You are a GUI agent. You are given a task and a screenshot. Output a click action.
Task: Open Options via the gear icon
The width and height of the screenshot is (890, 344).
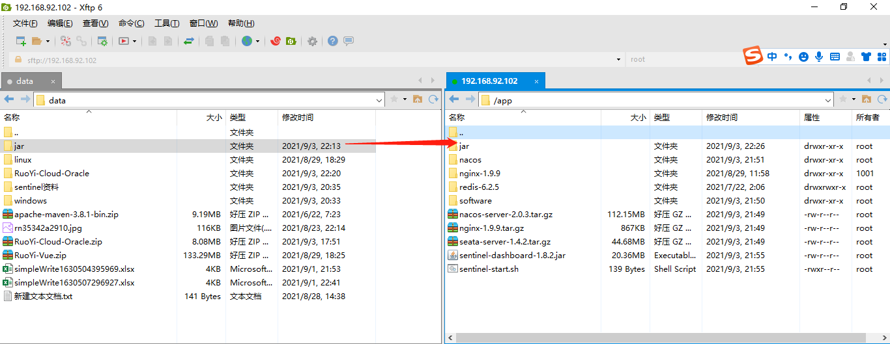[313, 41]
